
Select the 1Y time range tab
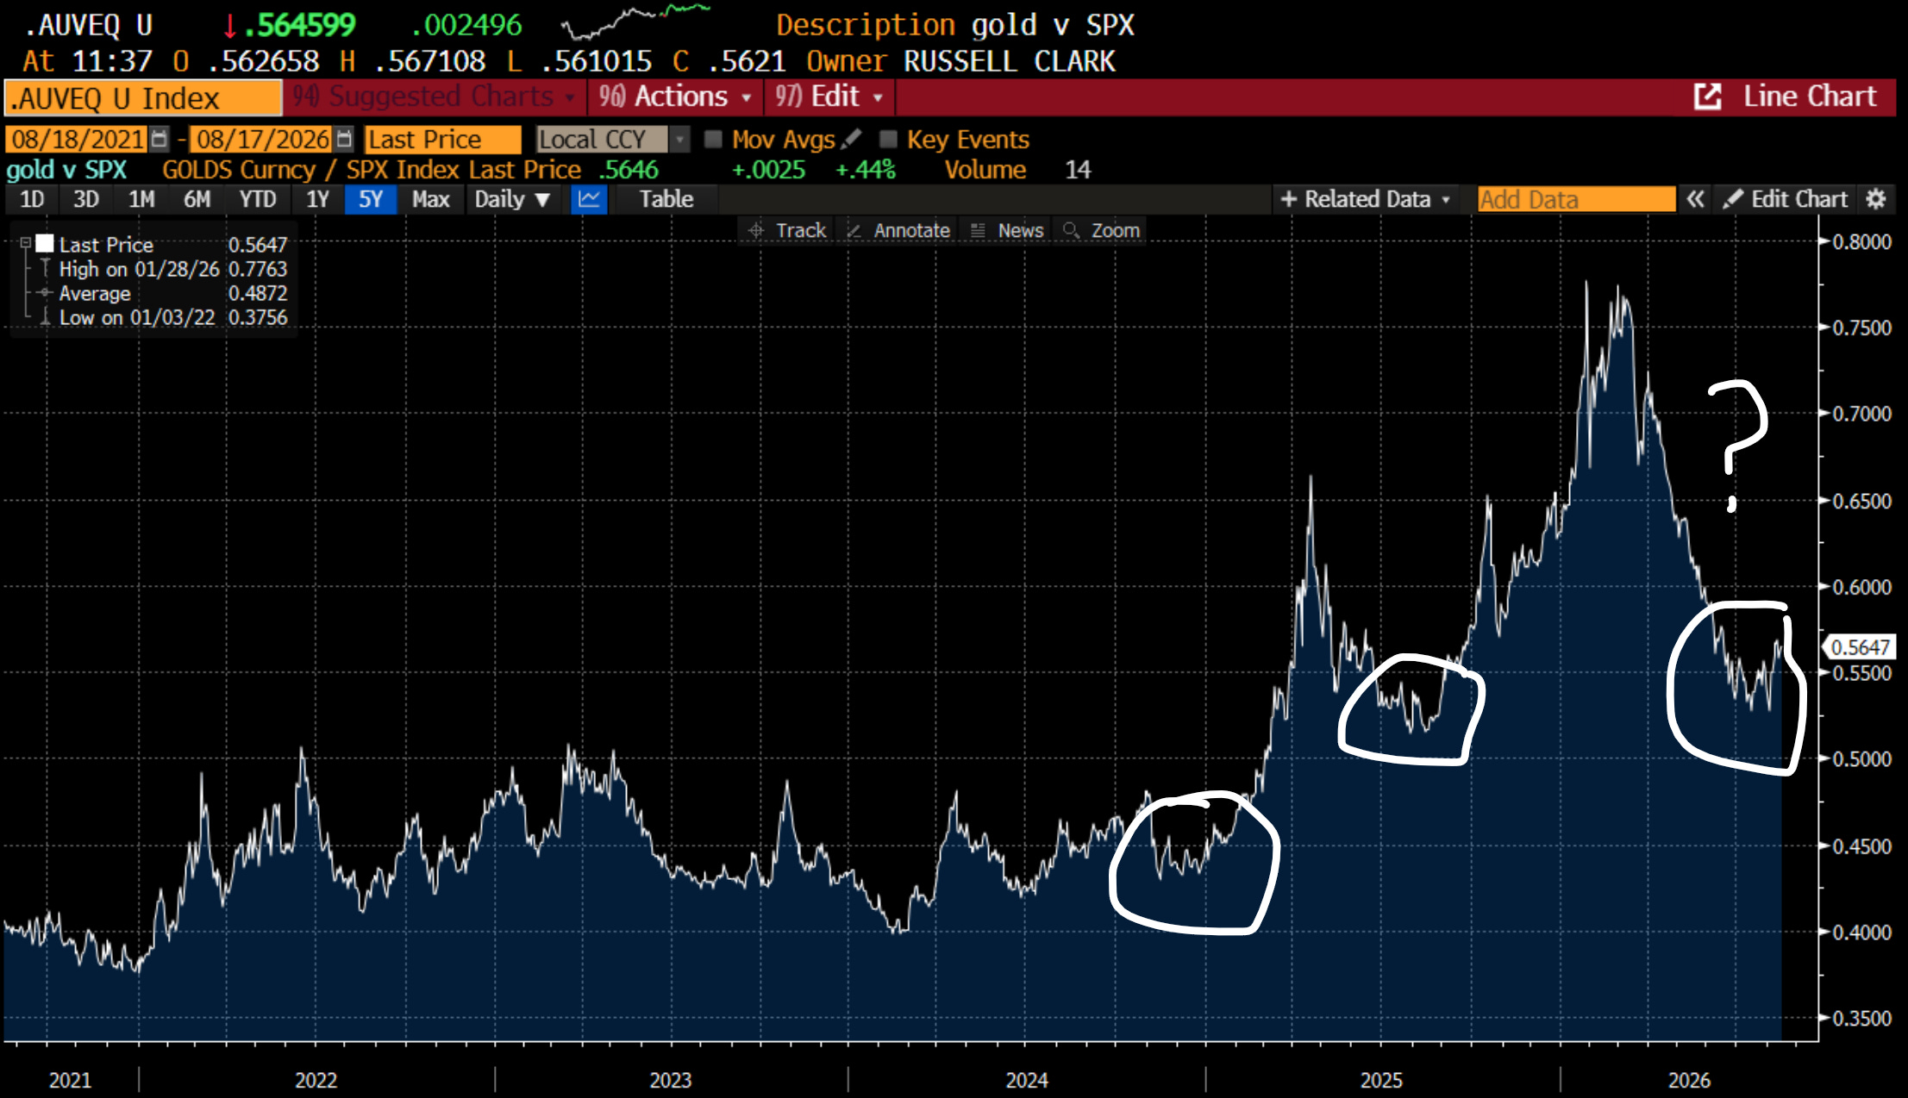pos(317,199)
